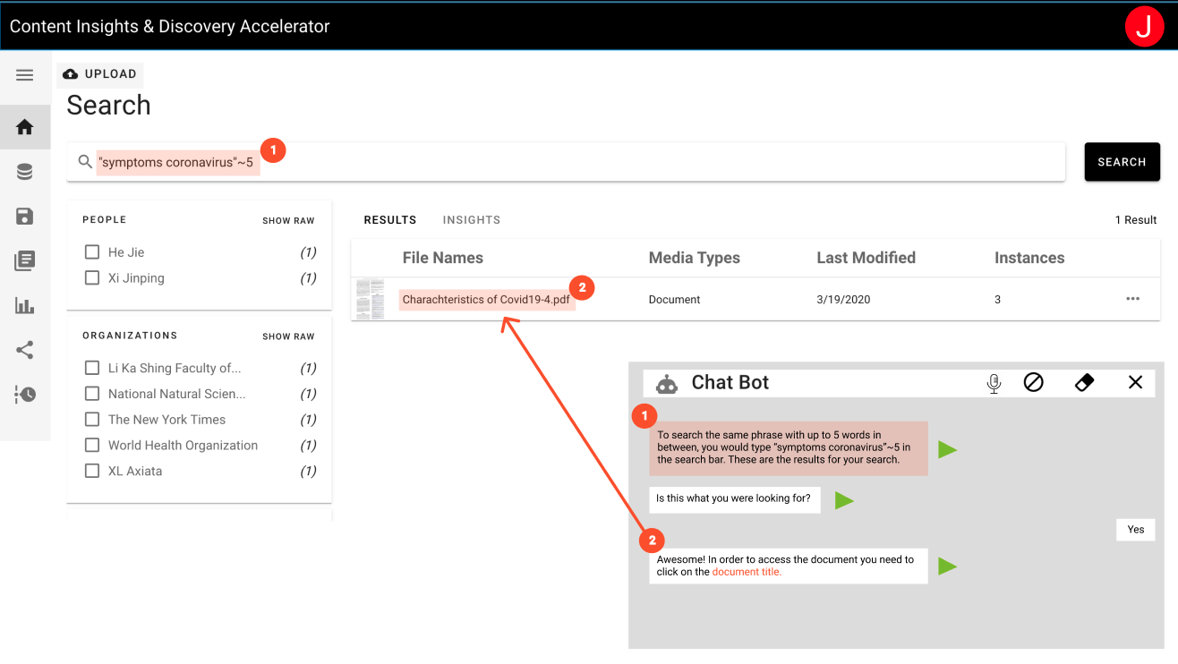1178x664 pixels.
Task: Click the 3/19/2020 date cell
Action: [x=843, y=300]
